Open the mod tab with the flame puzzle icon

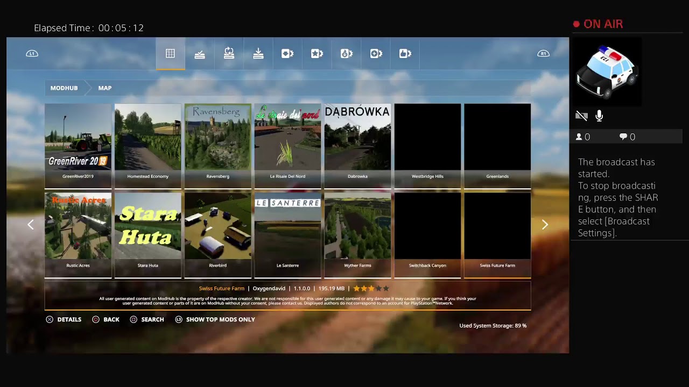coord(347,54)
